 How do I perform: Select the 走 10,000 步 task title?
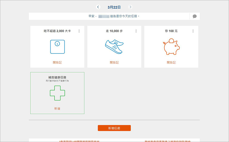(114, 31)
